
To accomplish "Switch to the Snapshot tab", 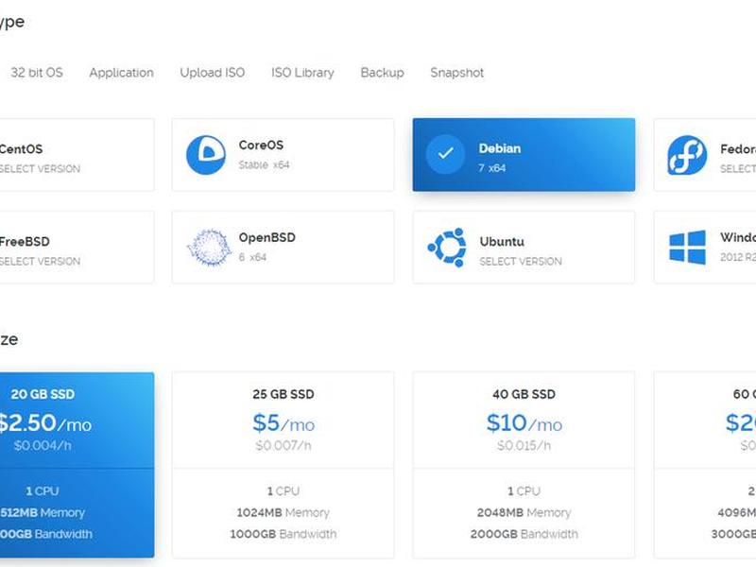I will (457, 73).
